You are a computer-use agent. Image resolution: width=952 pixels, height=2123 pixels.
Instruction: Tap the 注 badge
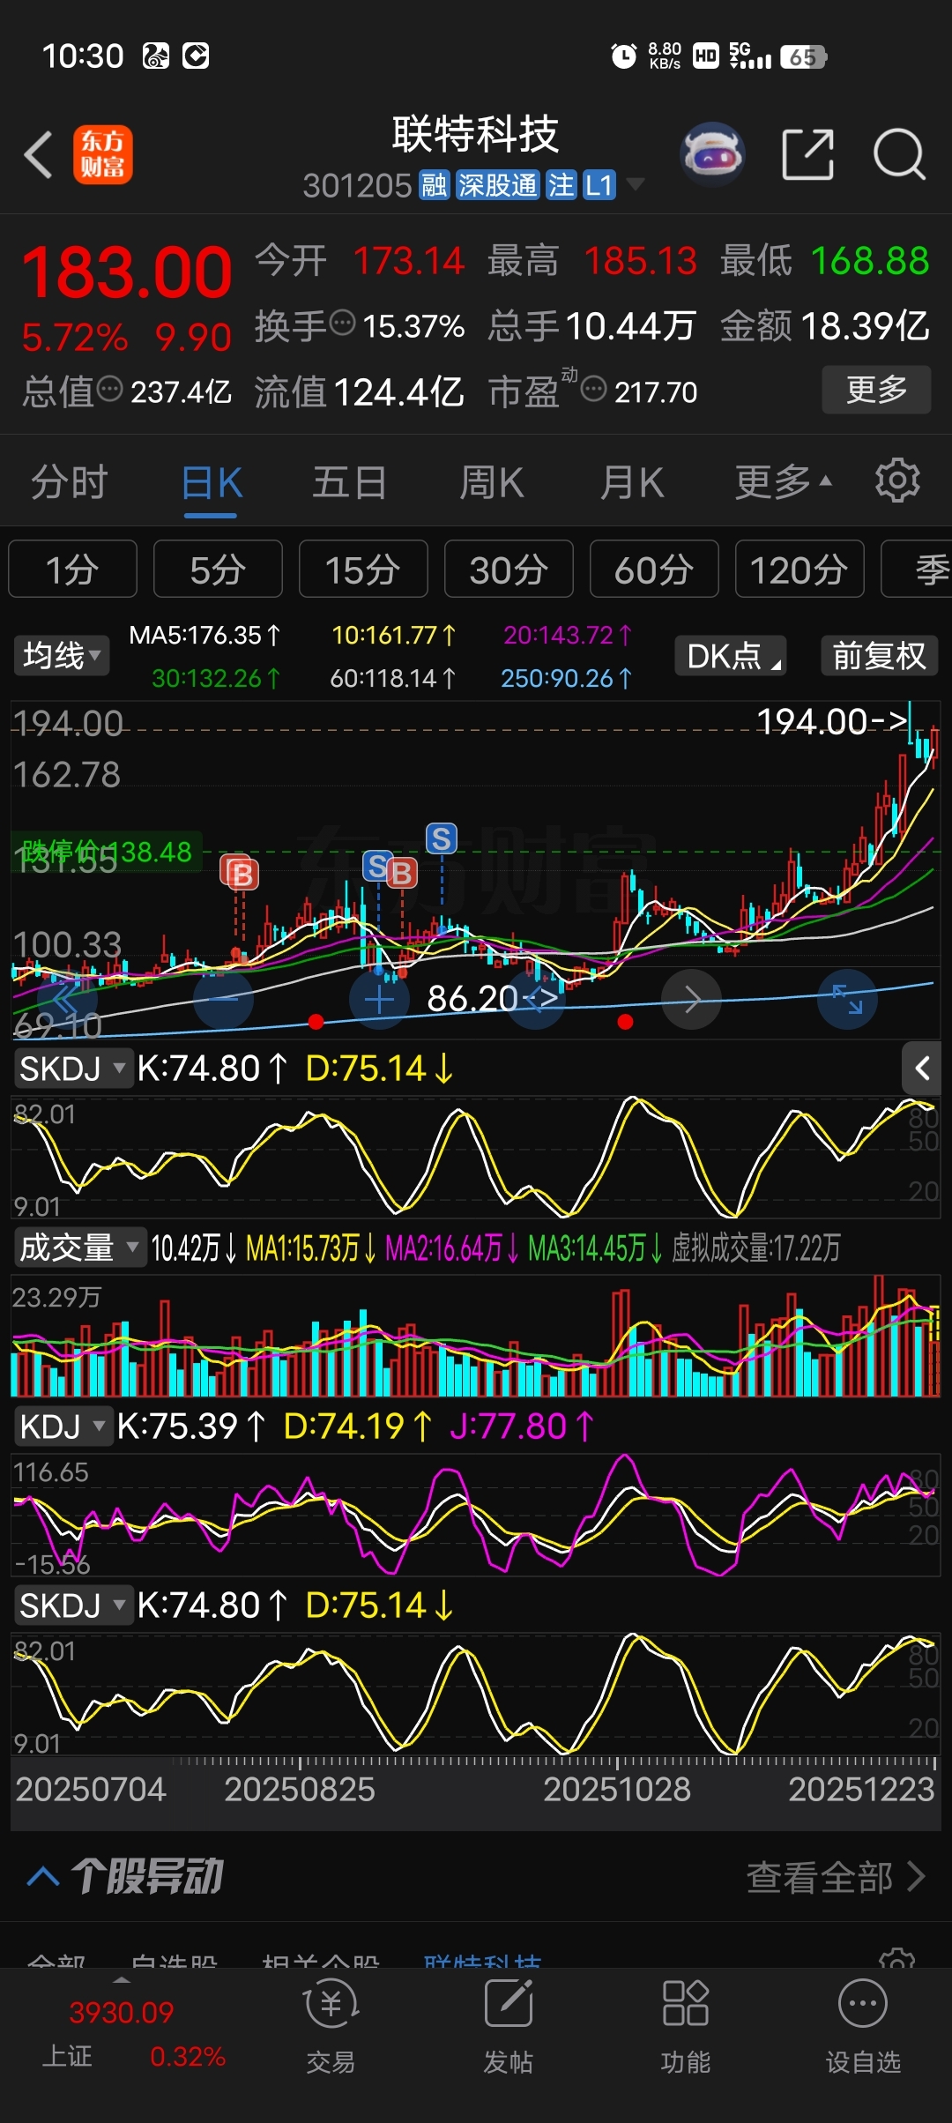[x=561, y=185]
